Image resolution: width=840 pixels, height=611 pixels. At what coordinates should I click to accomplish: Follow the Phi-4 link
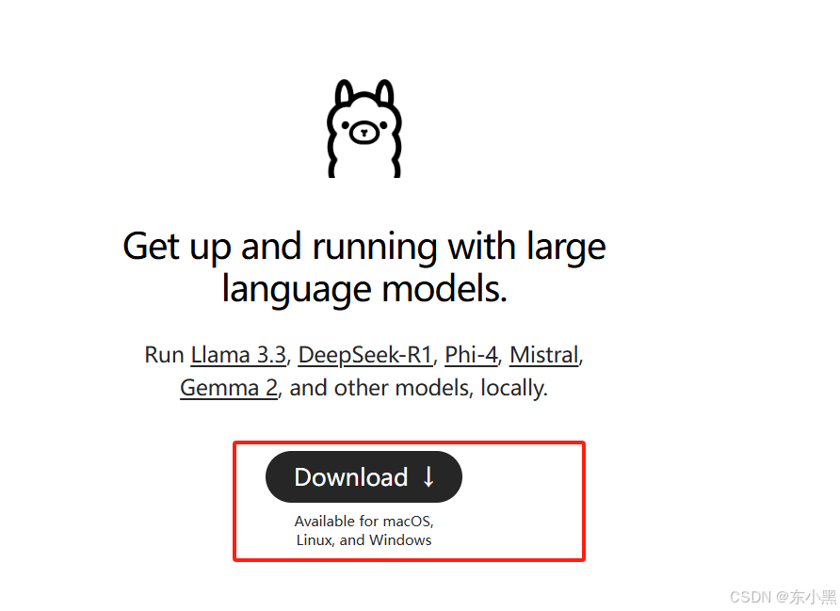point(472,355)
